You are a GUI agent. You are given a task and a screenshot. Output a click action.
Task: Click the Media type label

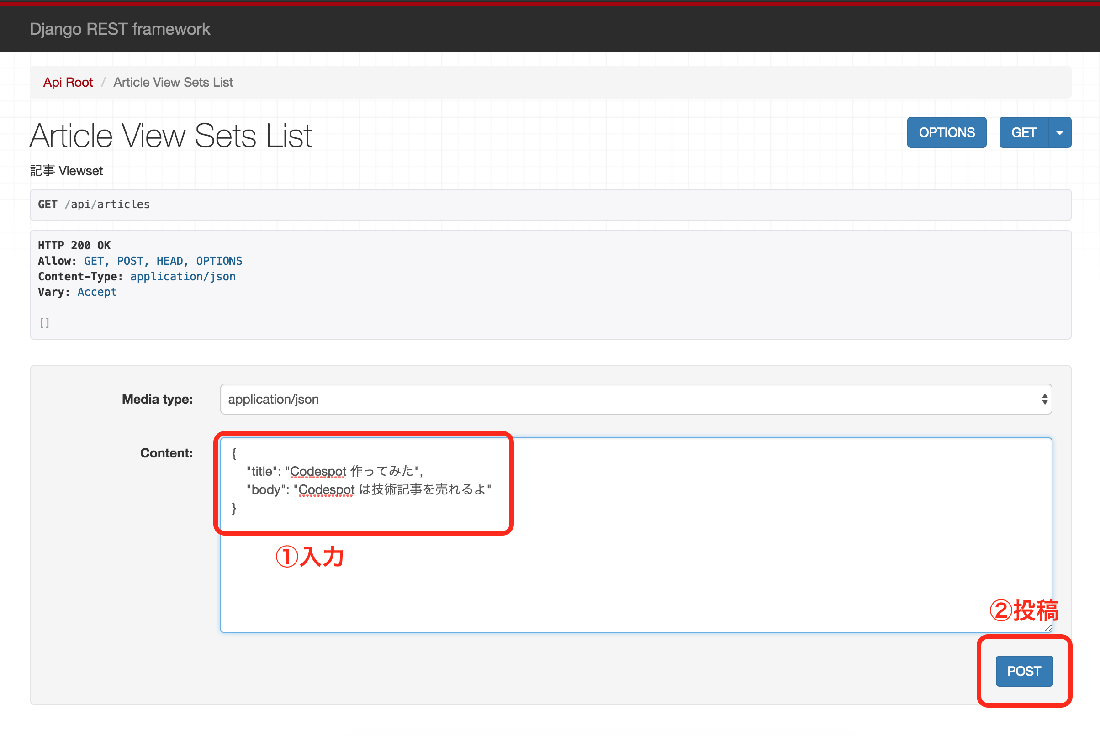pyautogui.click(x=157, y=399)
